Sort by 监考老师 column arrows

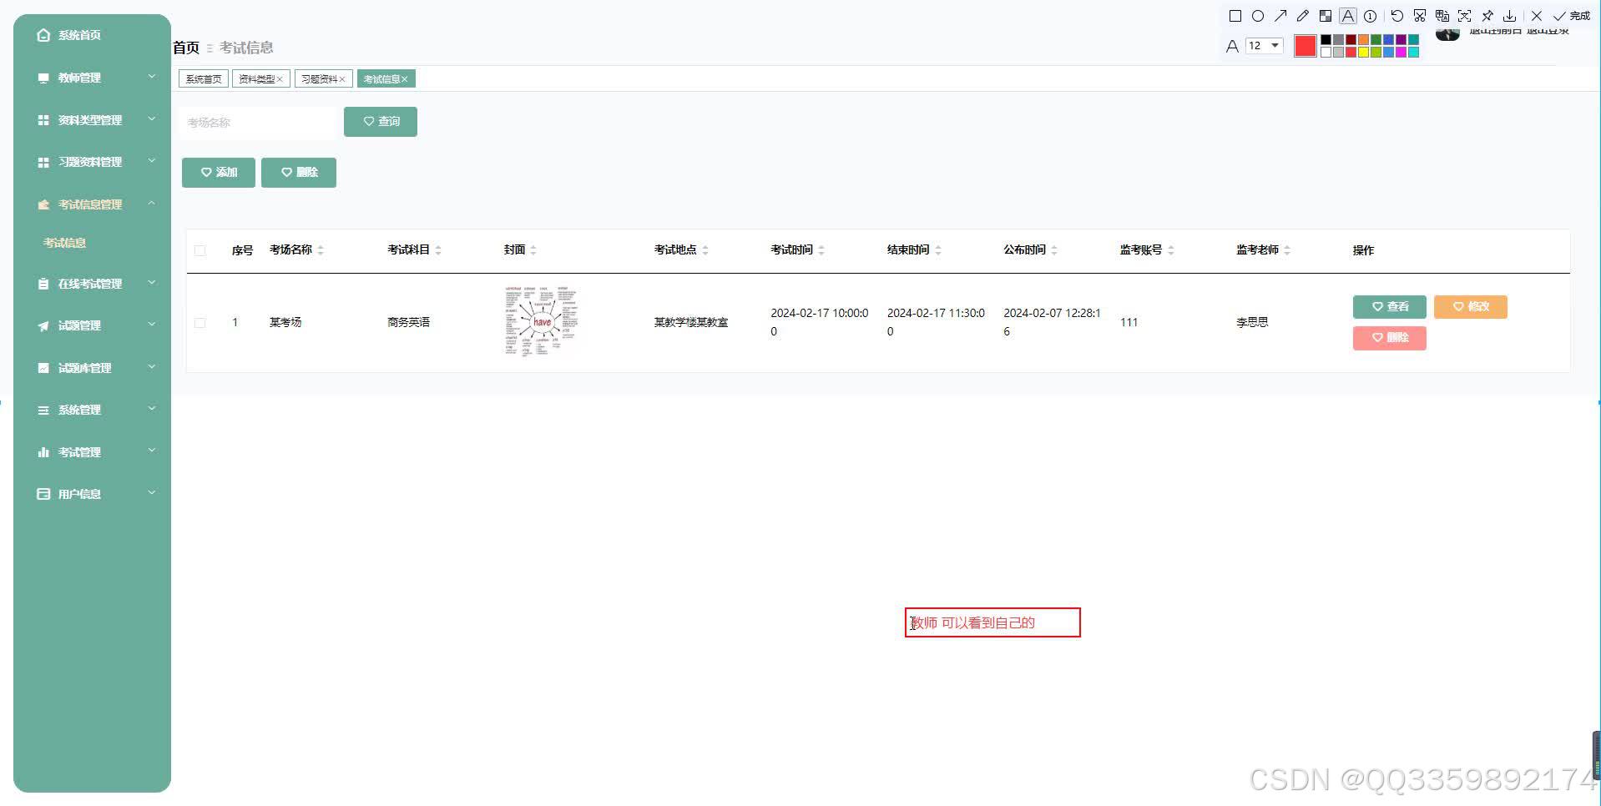pyautogui.click(x=1287, y=250)
